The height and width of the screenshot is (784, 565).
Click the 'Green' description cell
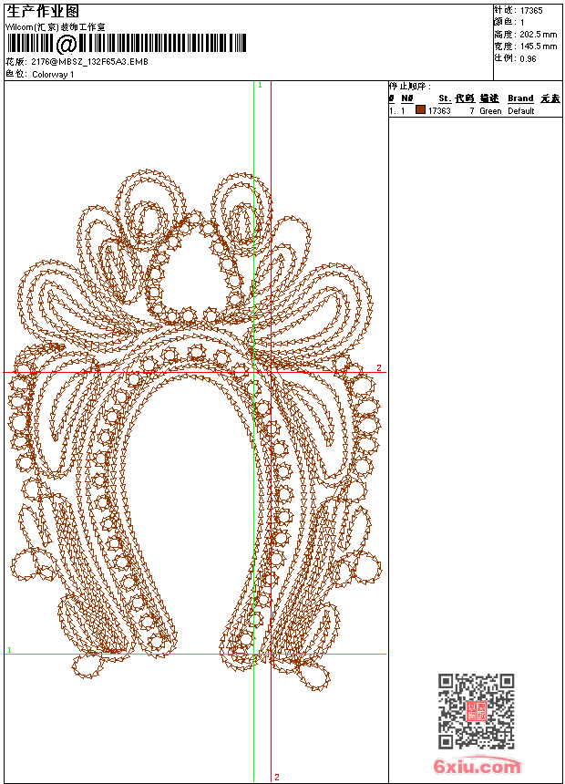490,111
